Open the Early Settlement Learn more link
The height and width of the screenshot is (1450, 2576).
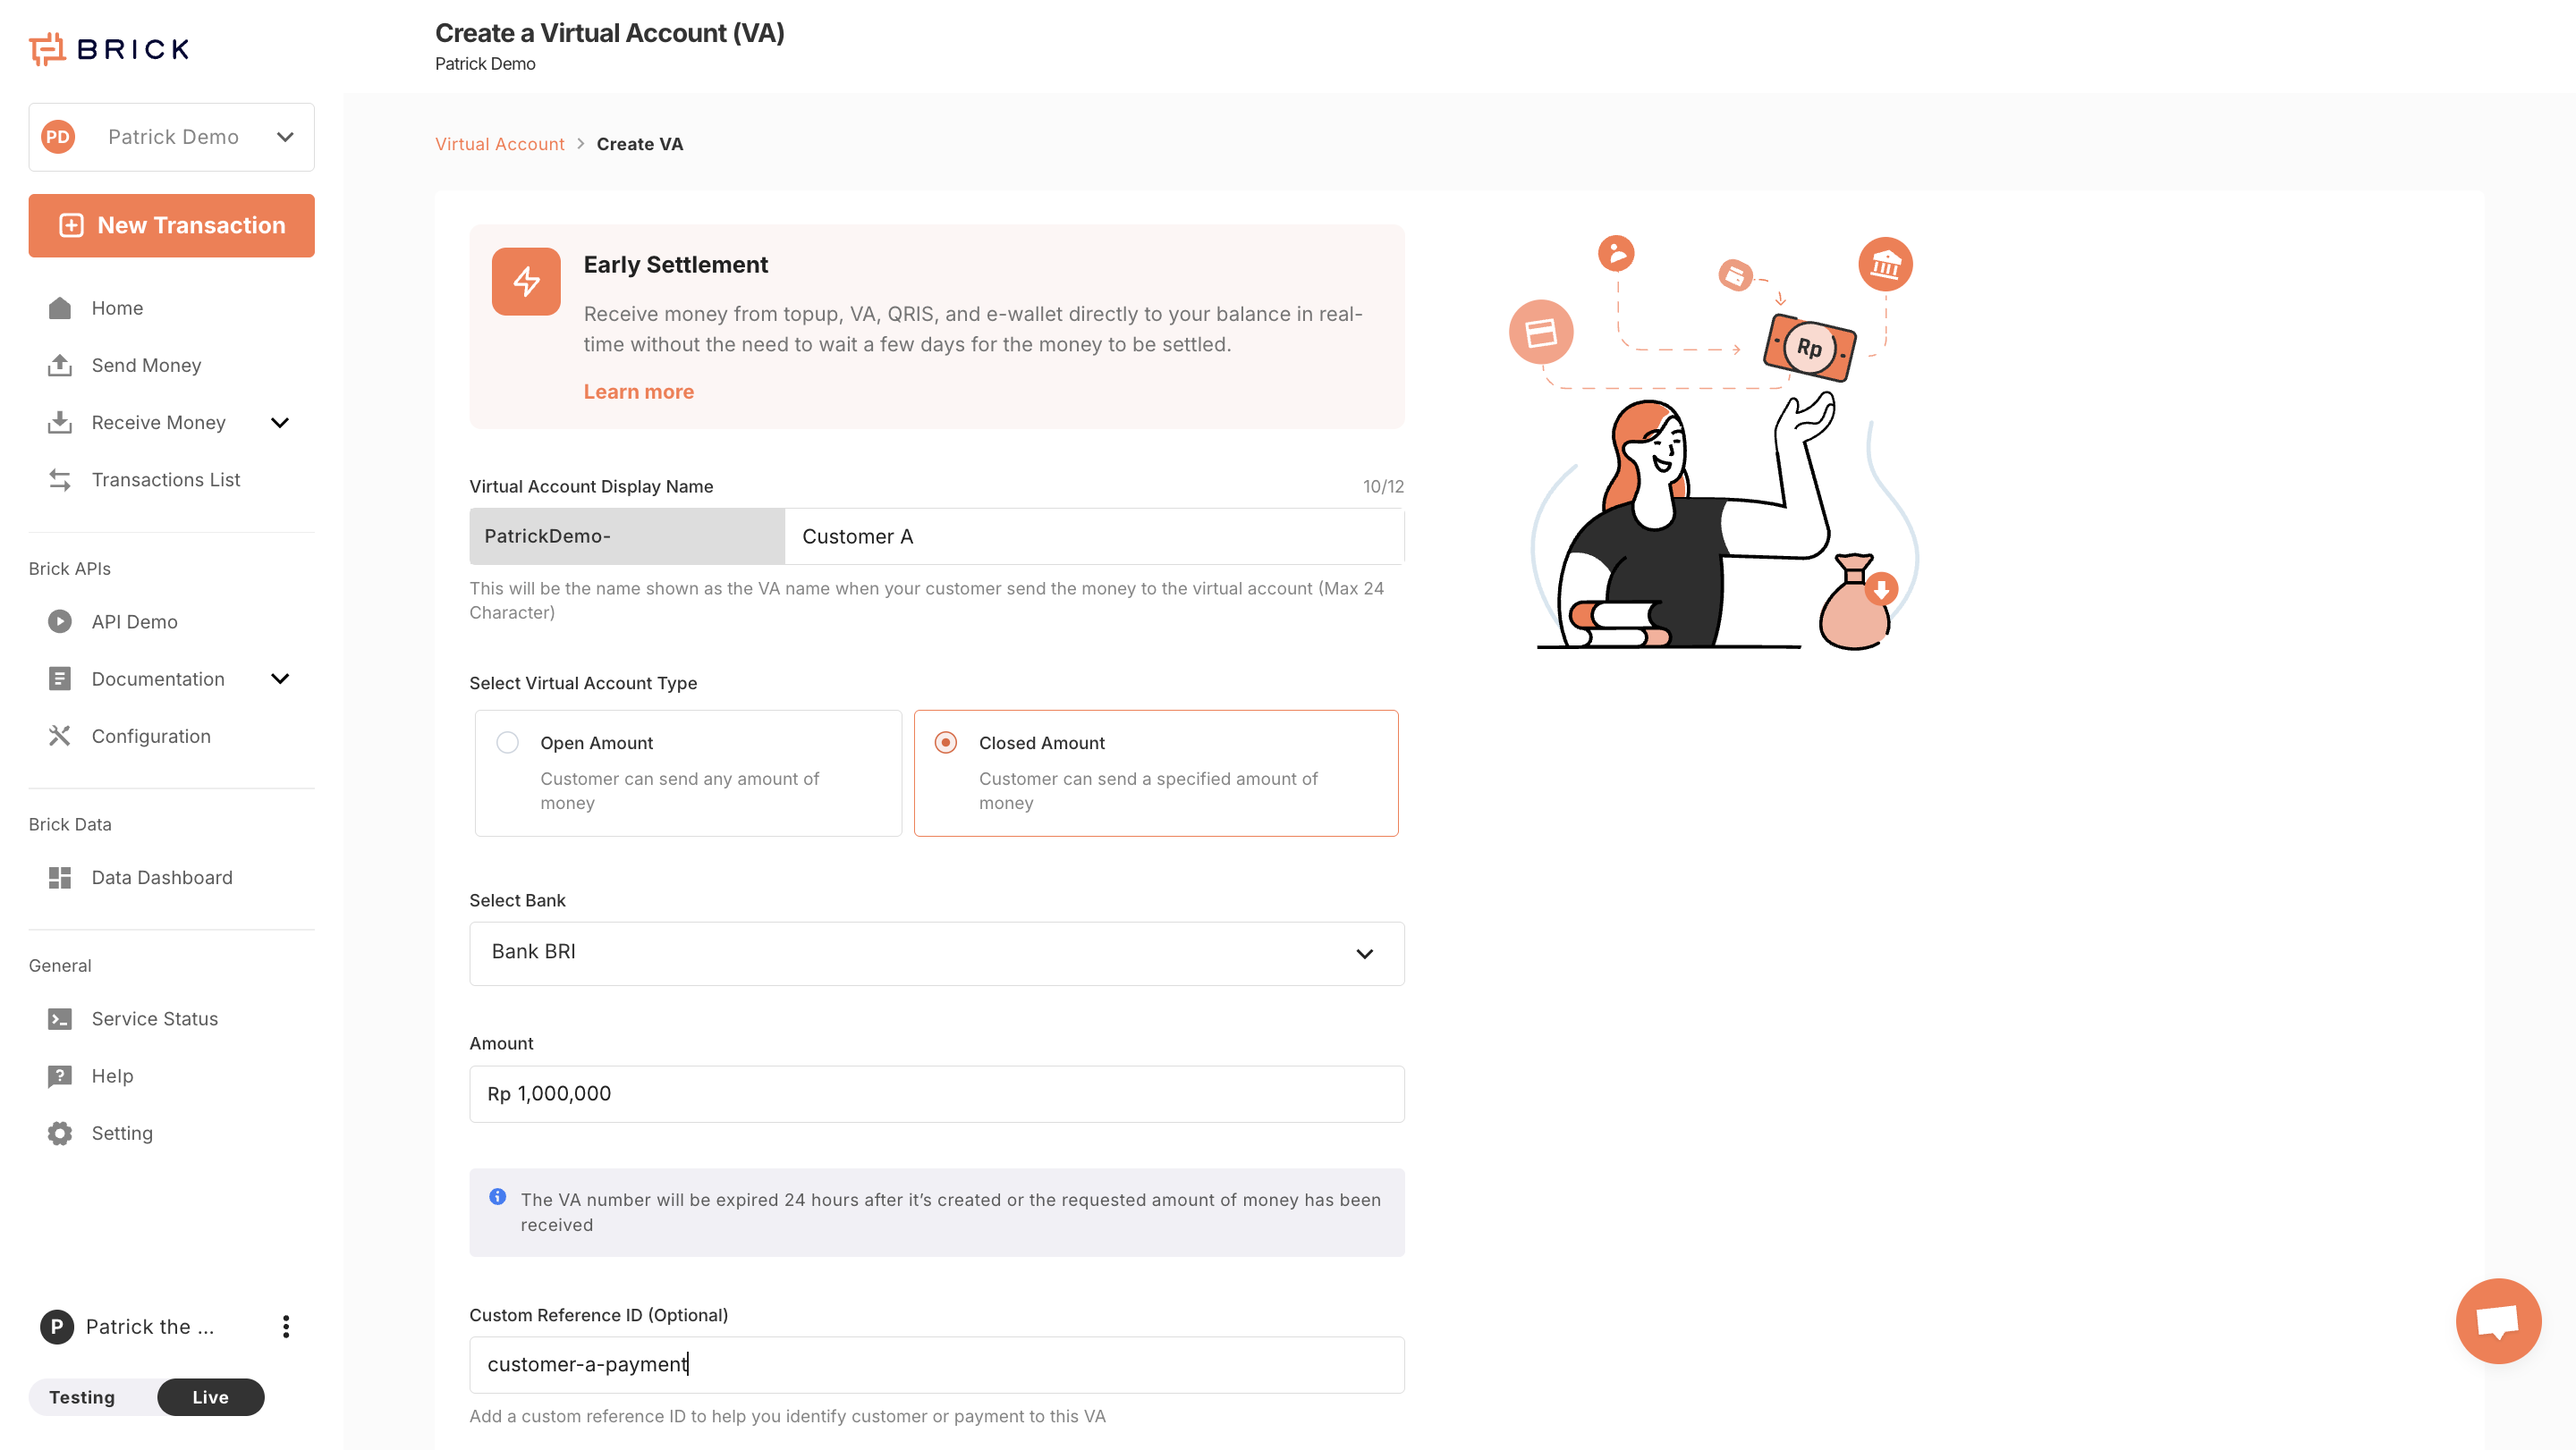[x=638, y=392]
